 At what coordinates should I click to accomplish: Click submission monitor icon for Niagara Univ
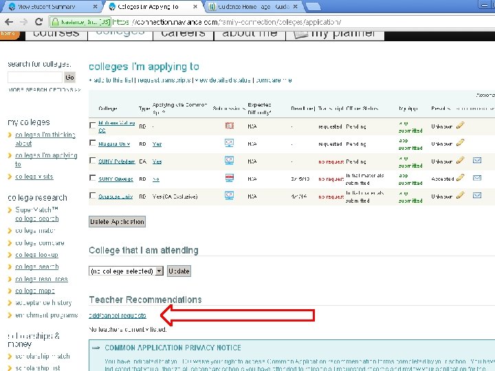click(x=229, y=143)
